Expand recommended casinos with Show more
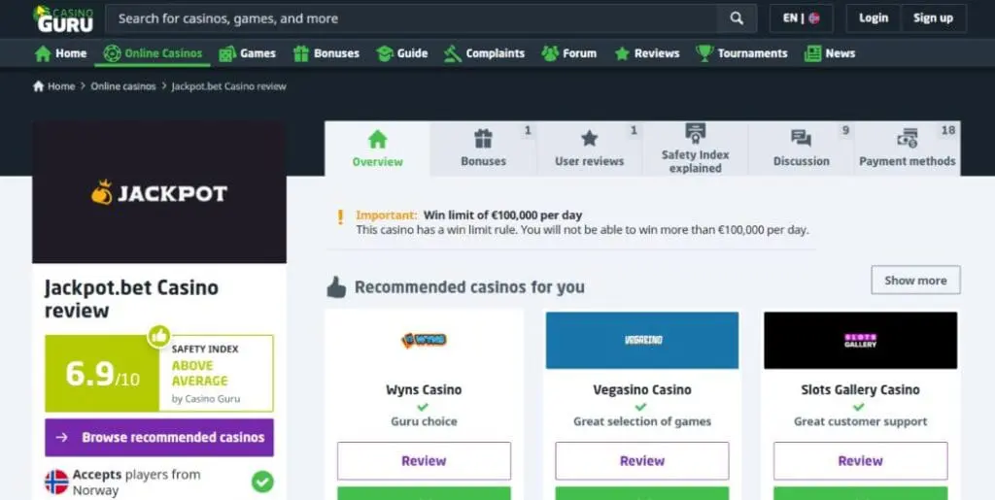The height and width of the screenshot is (500, 995). [x=915, y=281]
